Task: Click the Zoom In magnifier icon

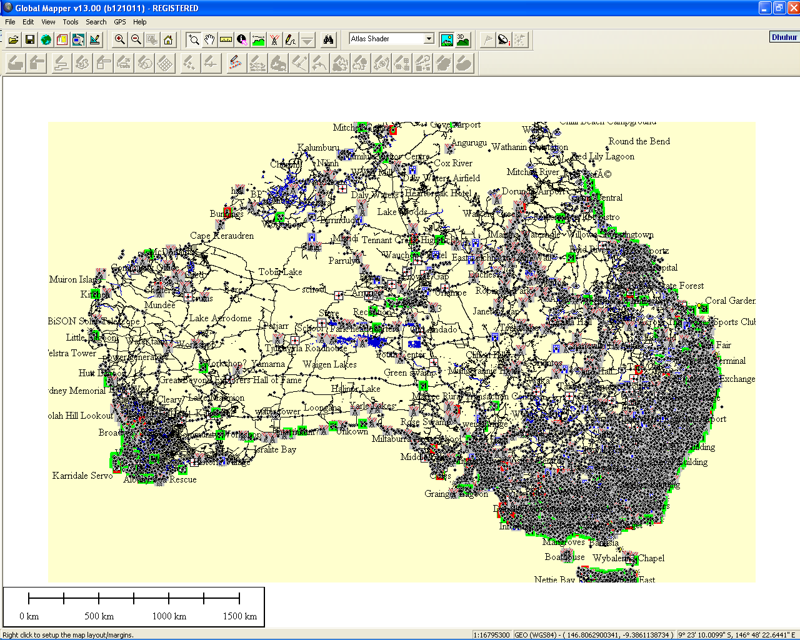Action: [x=119, y=40]
